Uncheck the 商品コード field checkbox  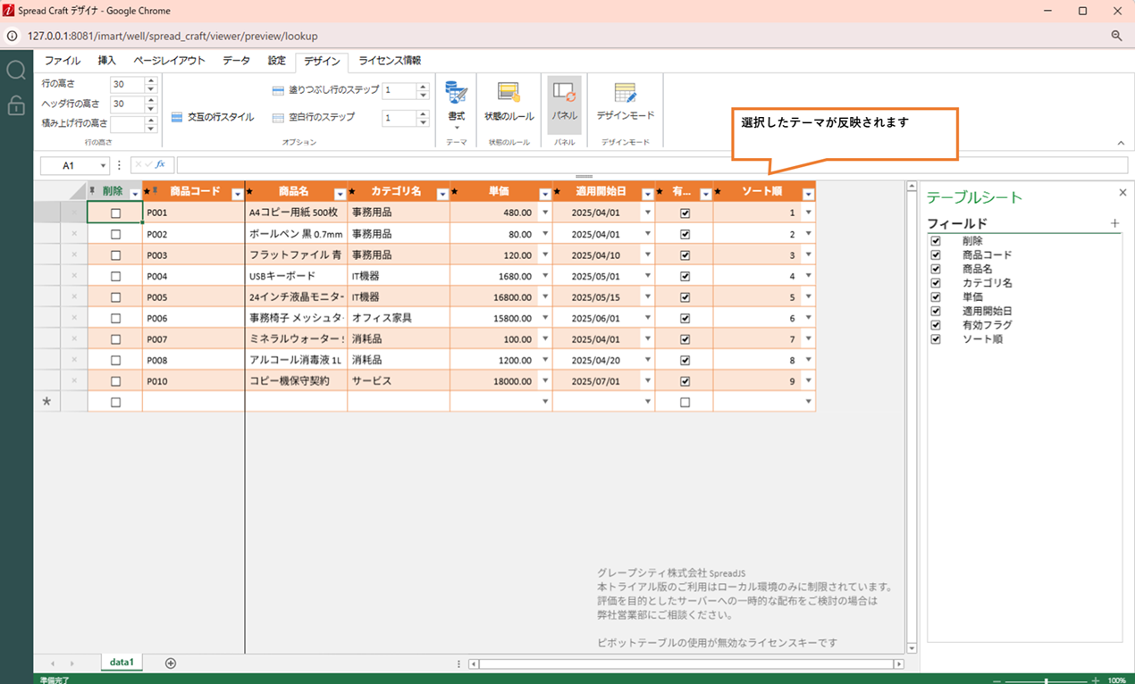pyautogui.click(x=936, y=255)
